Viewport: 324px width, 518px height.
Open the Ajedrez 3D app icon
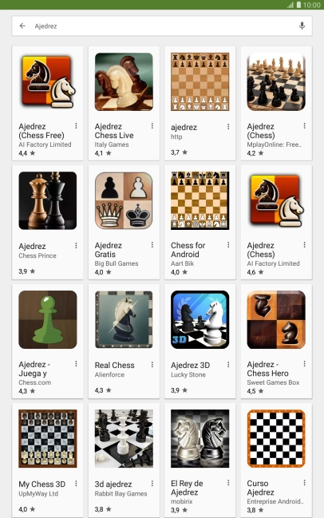pos(200,319)
